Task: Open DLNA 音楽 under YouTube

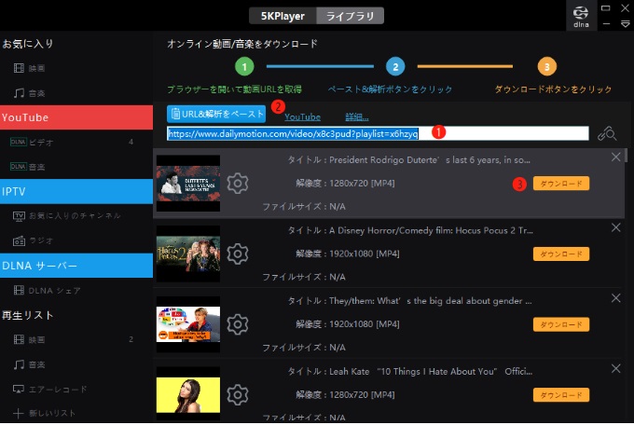Action: [27, 167]
